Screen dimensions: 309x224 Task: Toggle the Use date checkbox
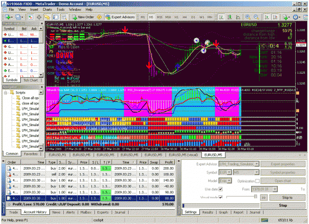(221, 189)
